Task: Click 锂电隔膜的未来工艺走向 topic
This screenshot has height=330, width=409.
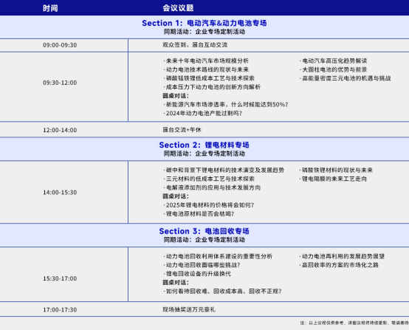Action: click(334, 179)
